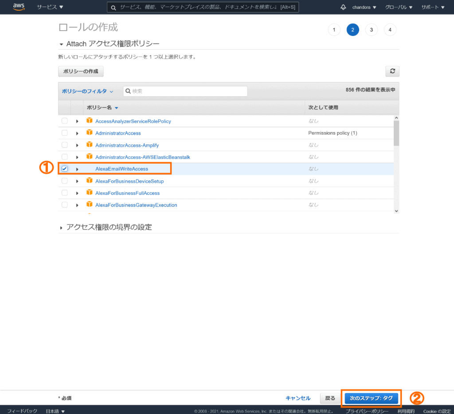This screenshot has width=454, height=414.
Task: Refresh the policy list
Action: [392, 71]
